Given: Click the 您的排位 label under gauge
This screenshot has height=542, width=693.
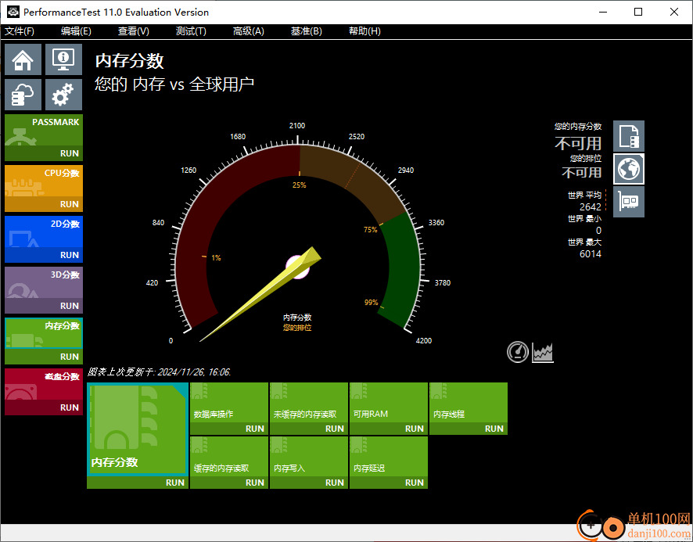Looking at the screenshot, I should point(297,328).
